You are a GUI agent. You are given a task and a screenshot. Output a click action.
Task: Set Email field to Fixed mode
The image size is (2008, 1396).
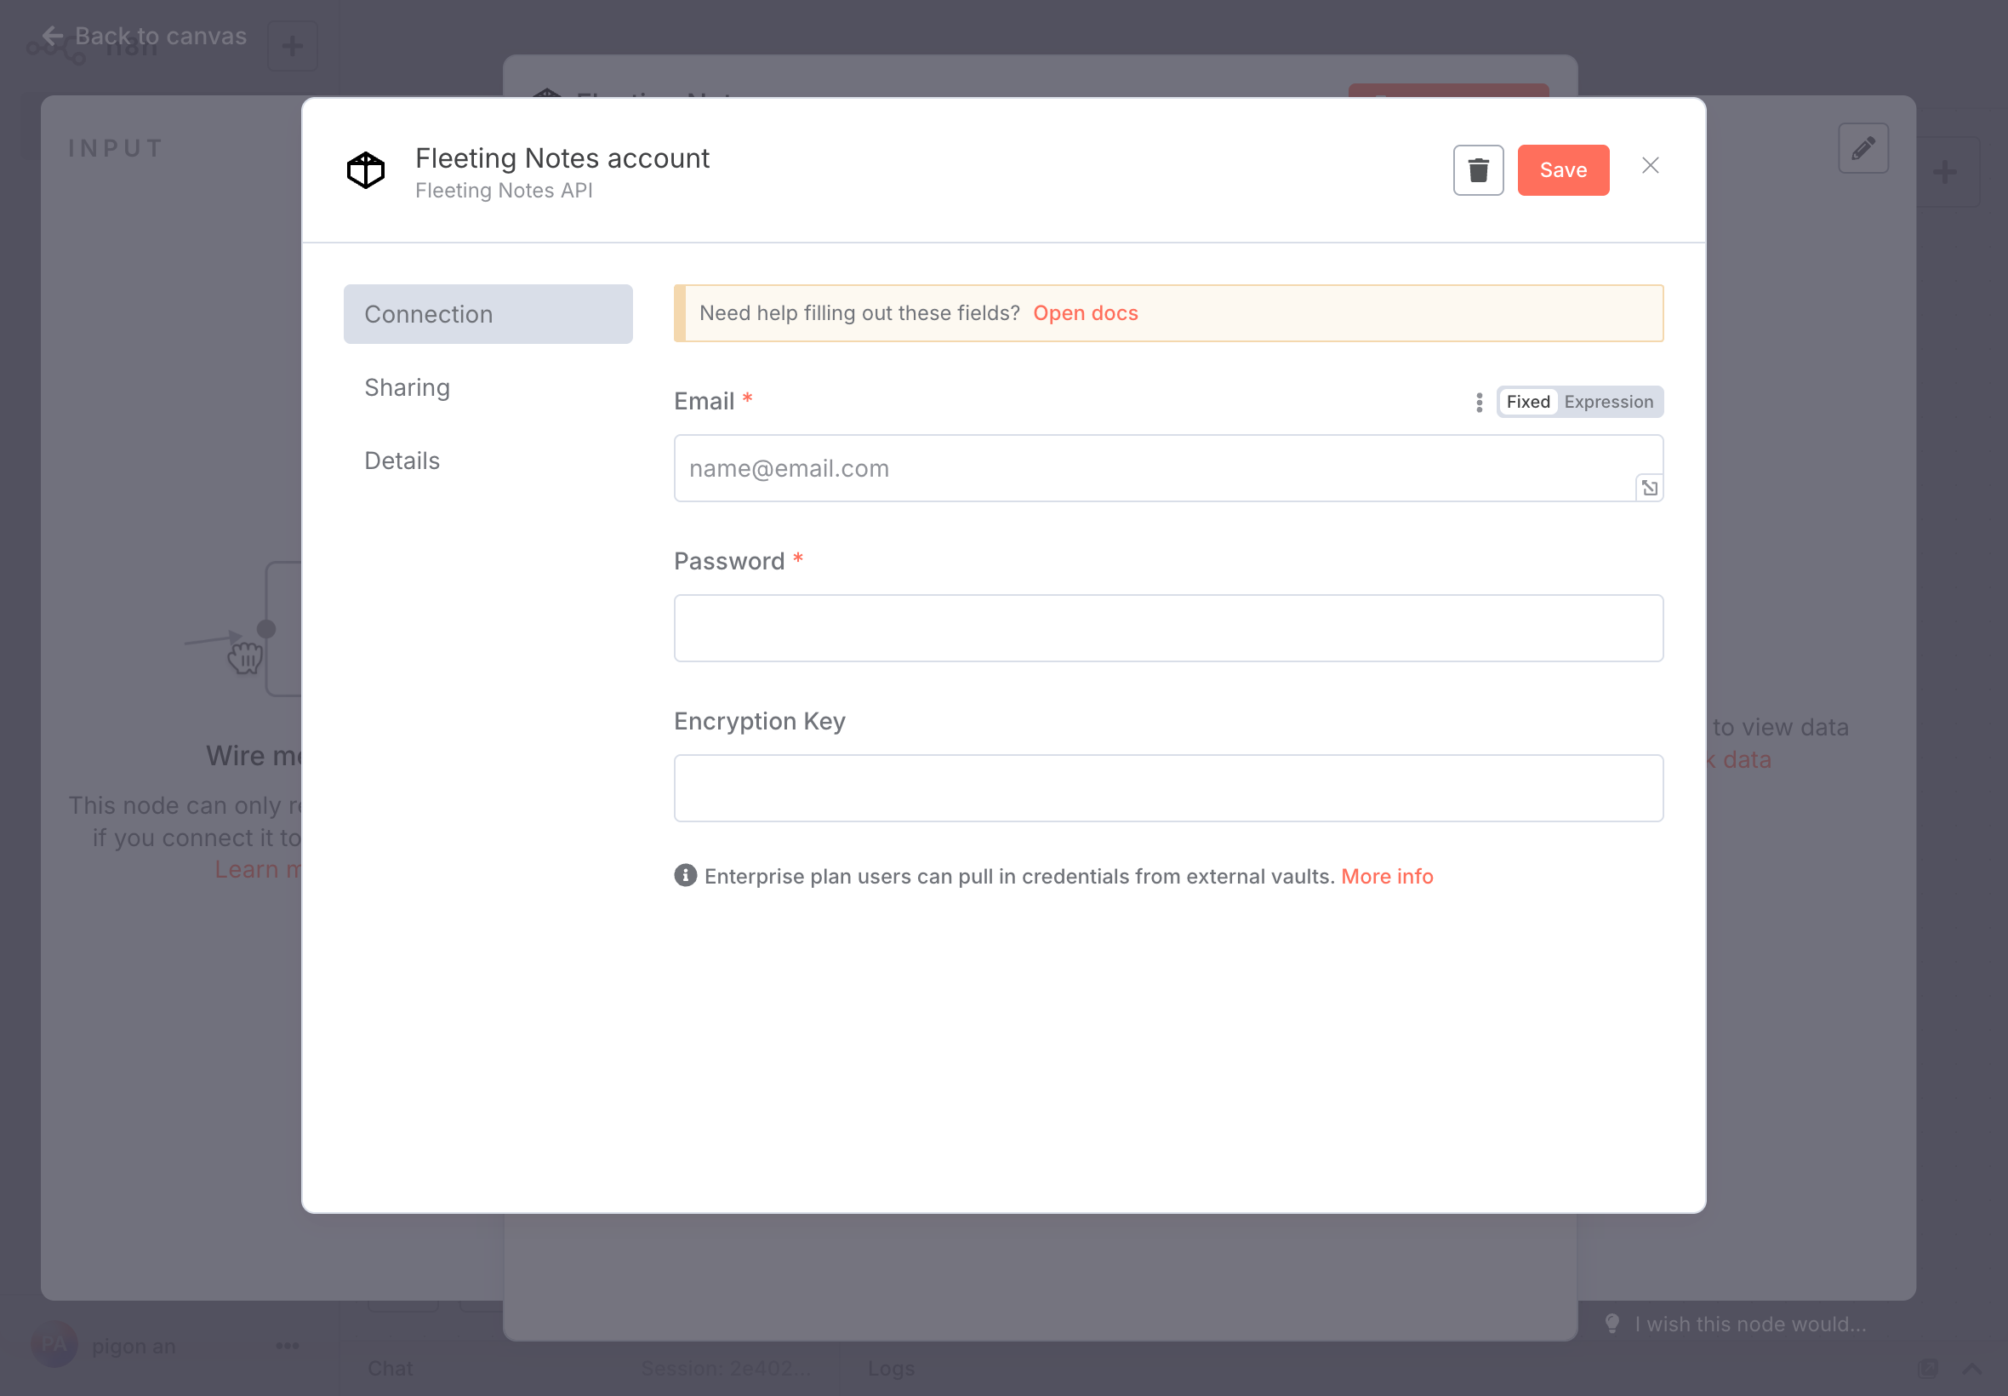1527,402
